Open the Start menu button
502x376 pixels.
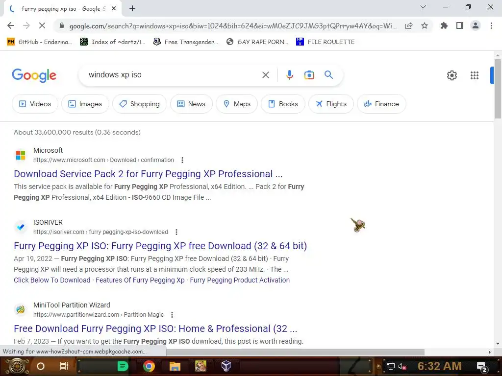click(x=17, y=366)
